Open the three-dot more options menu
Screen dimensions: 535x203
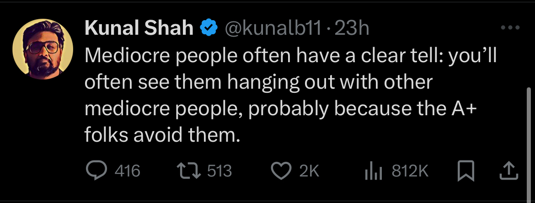pos(510,28)
